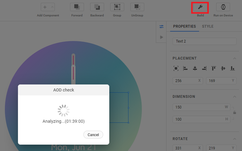
Task: Toggle the dimension aspect ratio lock
Action: click(235, 112)
